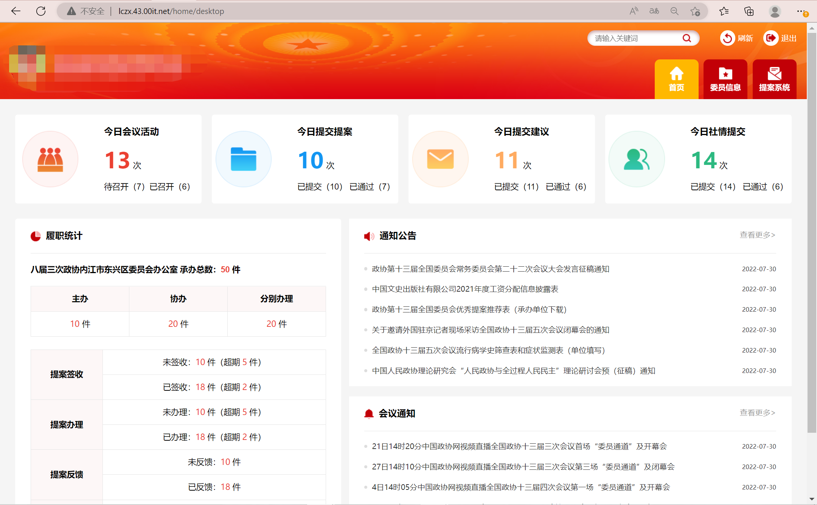Open the 提案系统 tab
This screenshot has height=505, width=817.
click(x=774, y=79)
